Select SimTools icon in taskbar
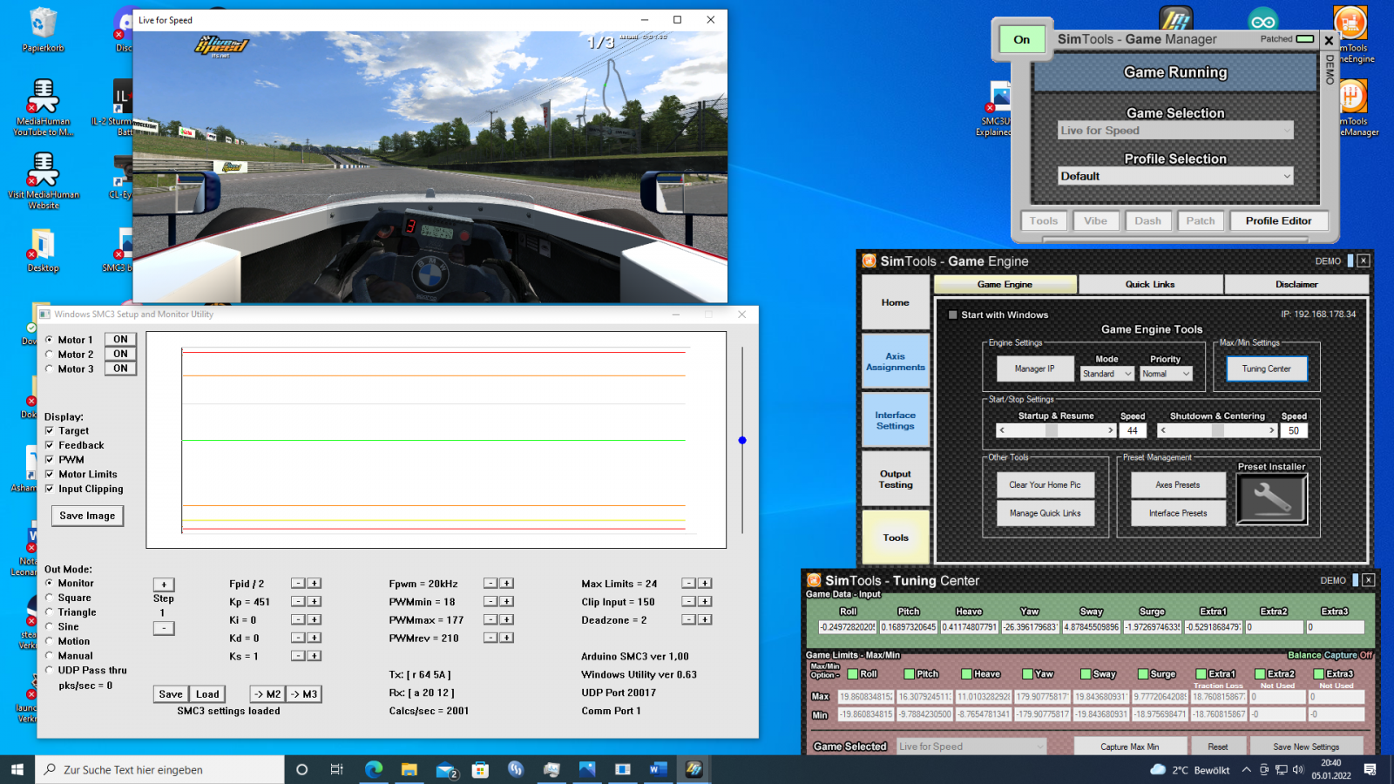The width and height of the screenshot is (1394, 784). pos(694,769)
